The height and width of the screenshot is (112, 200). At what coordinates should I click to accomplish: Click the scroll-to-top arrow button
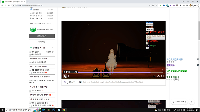[192, 102]
